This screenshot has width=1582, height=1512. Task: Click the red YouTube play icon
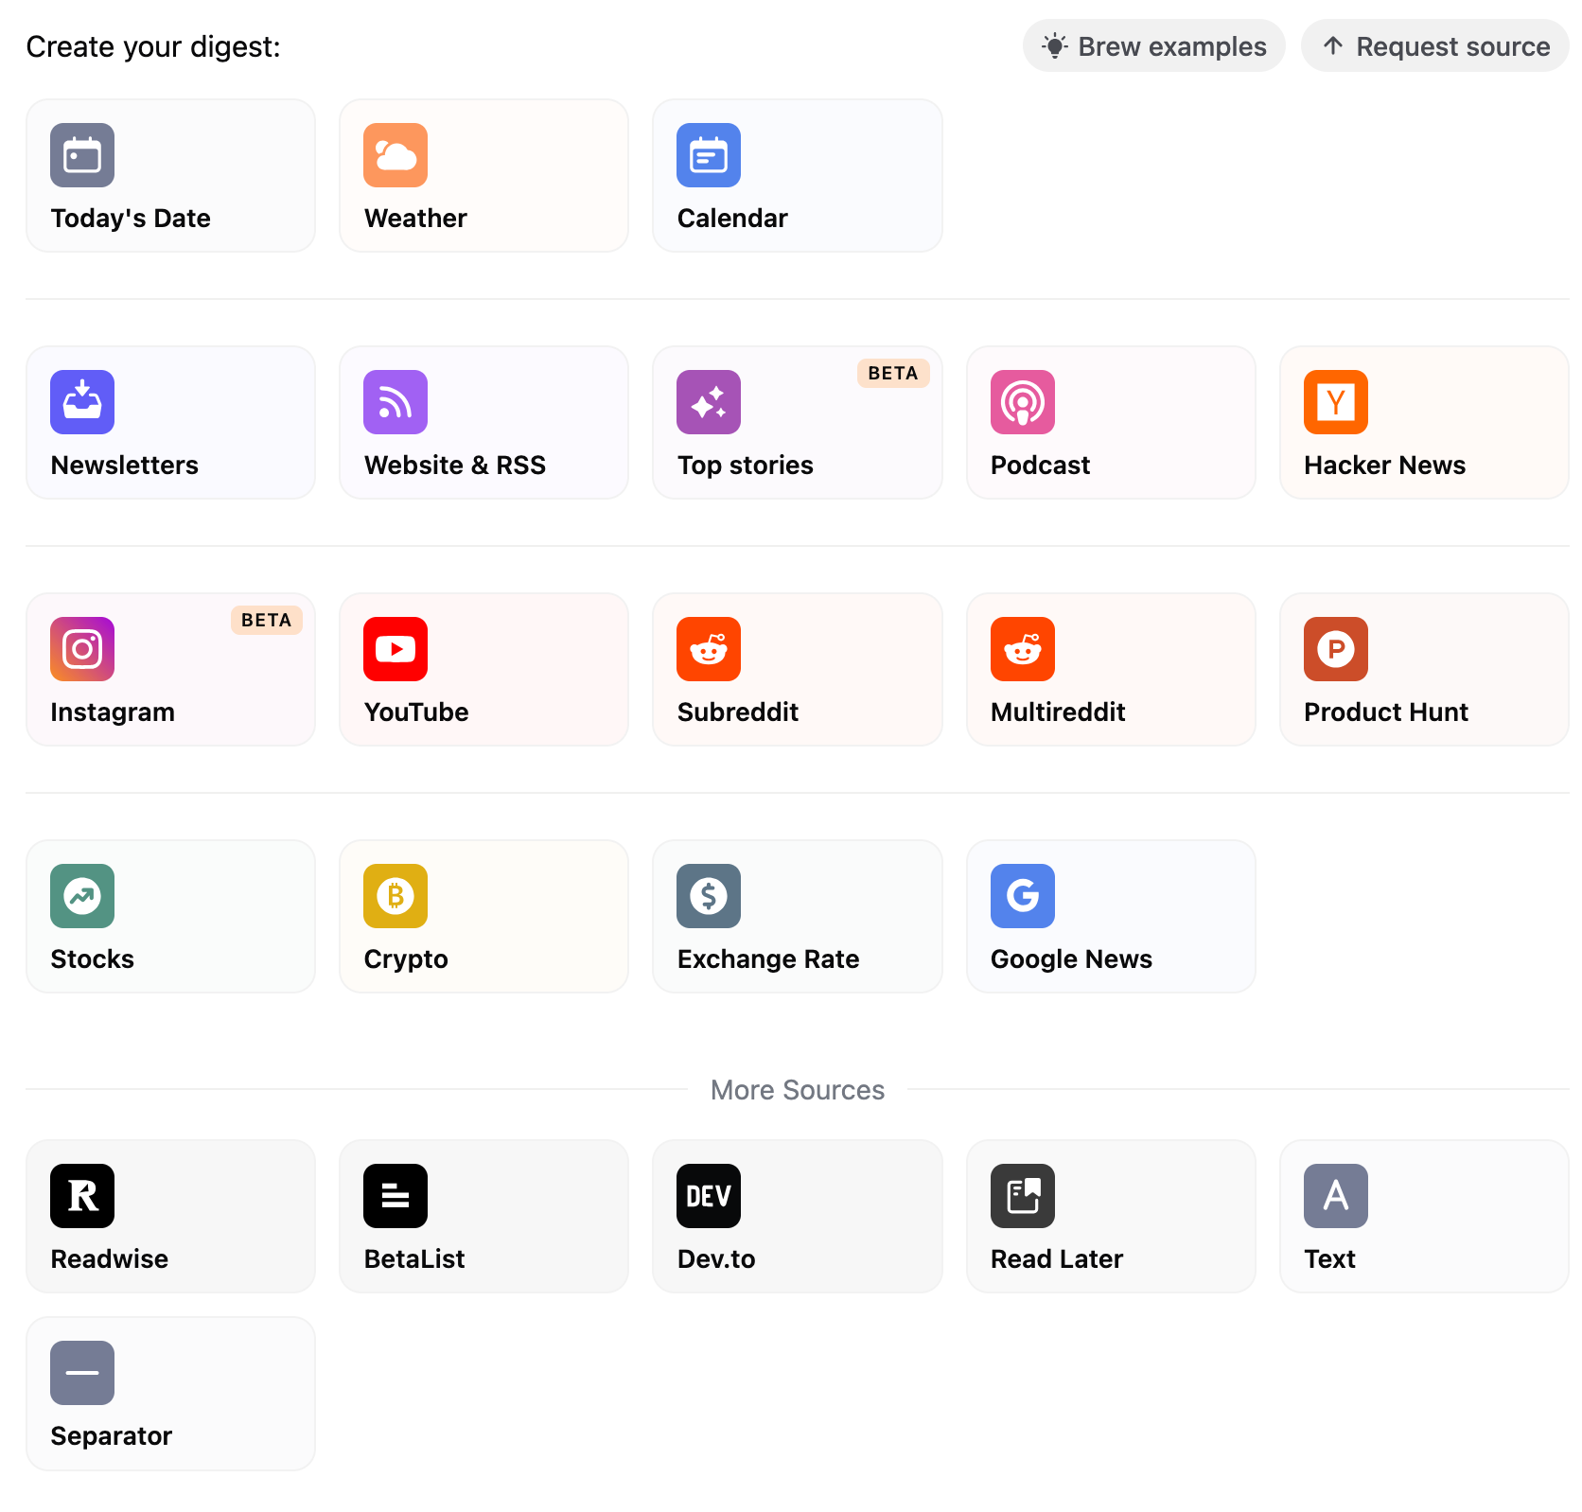click(395, 649)
